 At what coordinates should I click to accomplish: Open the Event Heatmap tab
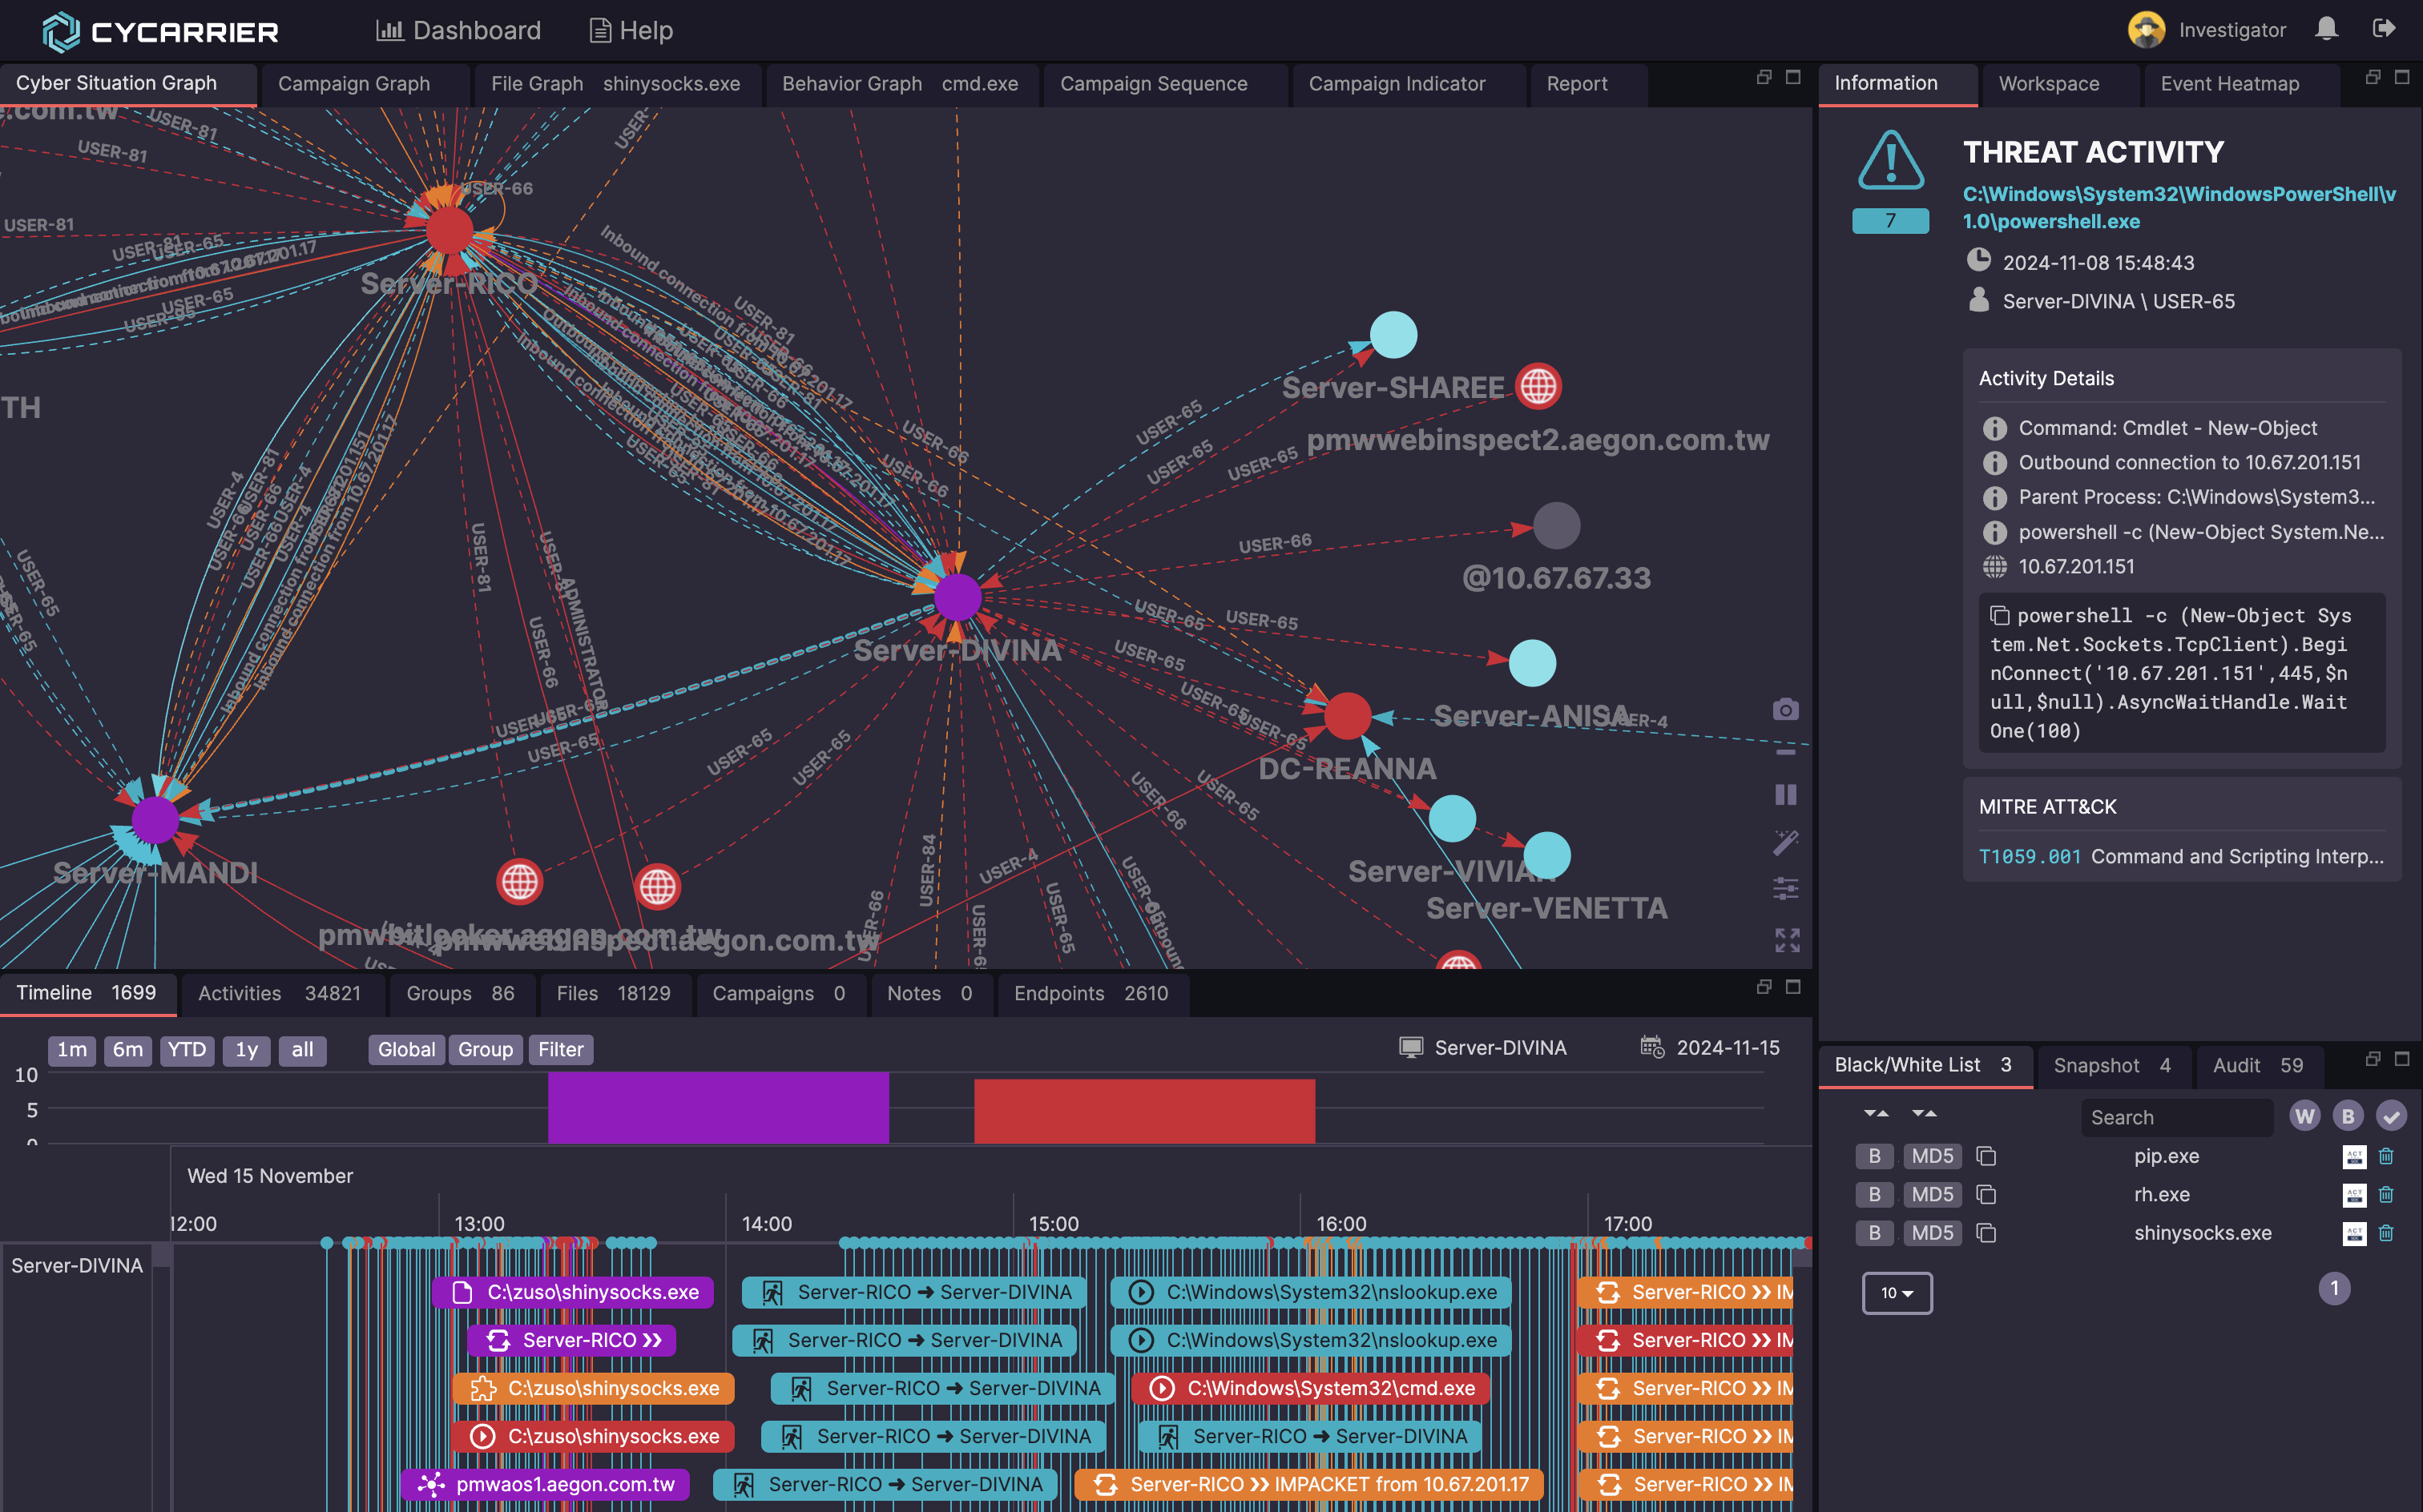point(2229,84)
